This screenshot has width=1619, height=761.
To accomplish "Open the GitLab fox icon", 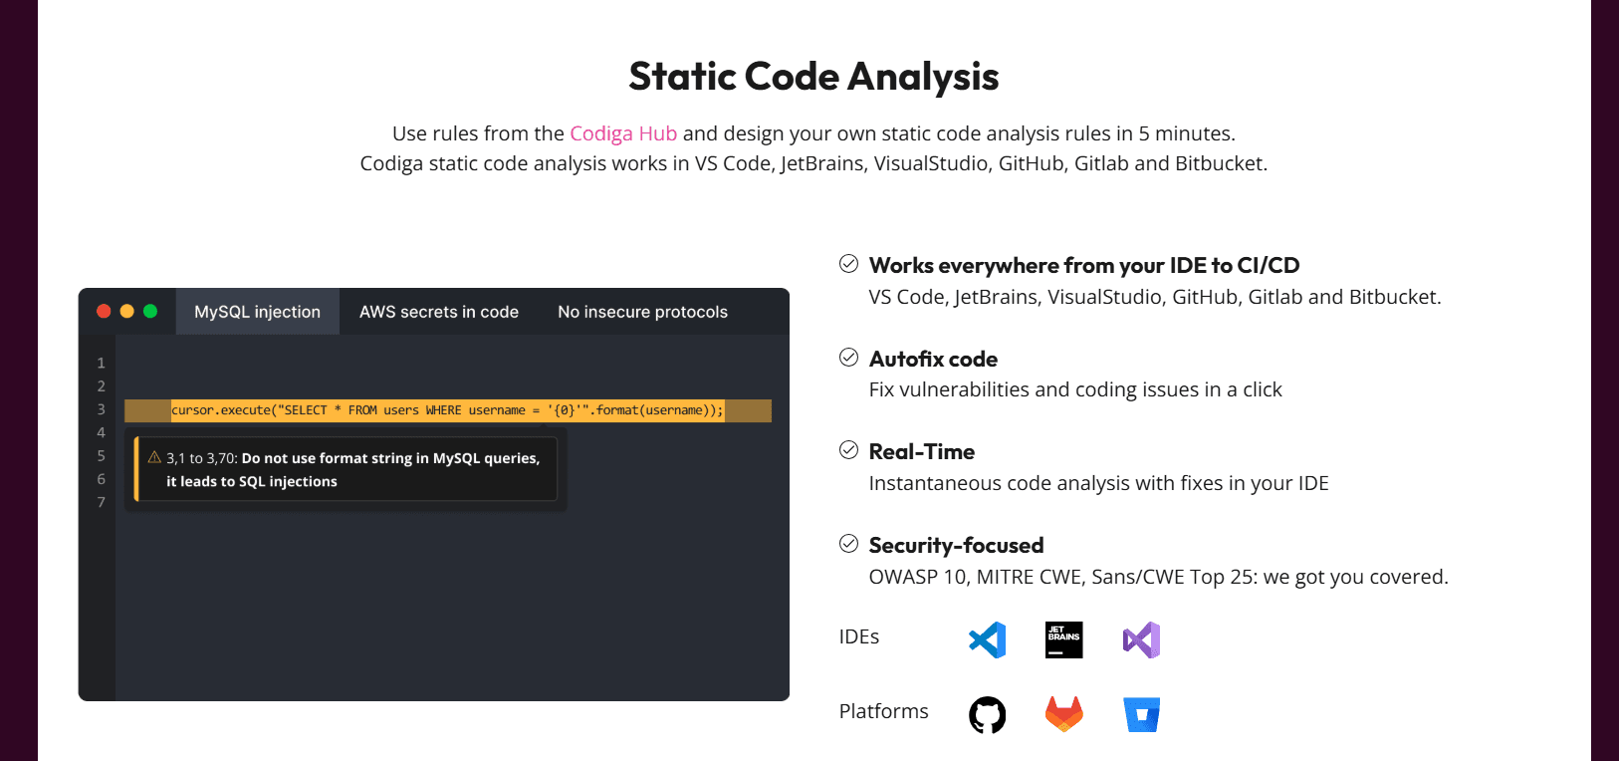I will click(x=1063, y=714).
